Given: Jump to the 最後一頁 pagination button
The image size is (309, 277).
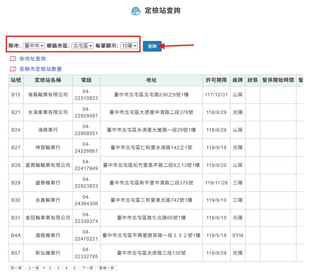Looking at the screenshot, I should [107, 268].
